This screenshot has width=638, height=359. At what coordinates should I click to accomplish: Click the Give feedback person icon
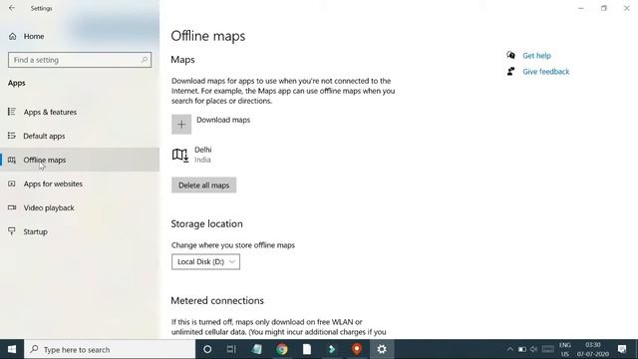point(510,71)
